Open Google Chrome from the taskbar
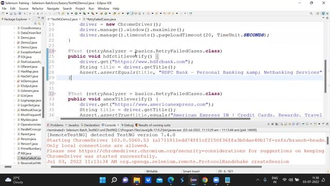The width and height of the screenshot is (330, 186). 205,180
